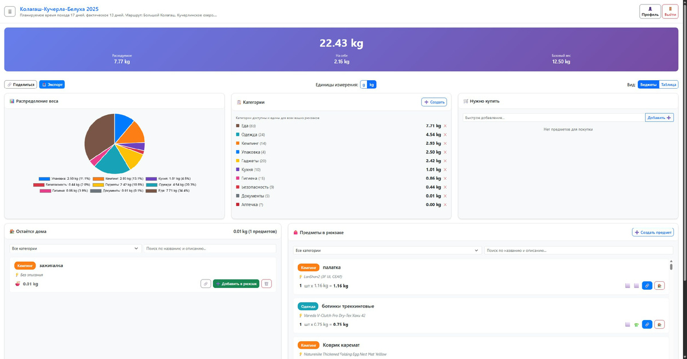Image resolution: width=687 pixels, height=359 pixels.
Task: Open category filter dropdown in Предметы в рюкзаке
Action: pos(388,250)
